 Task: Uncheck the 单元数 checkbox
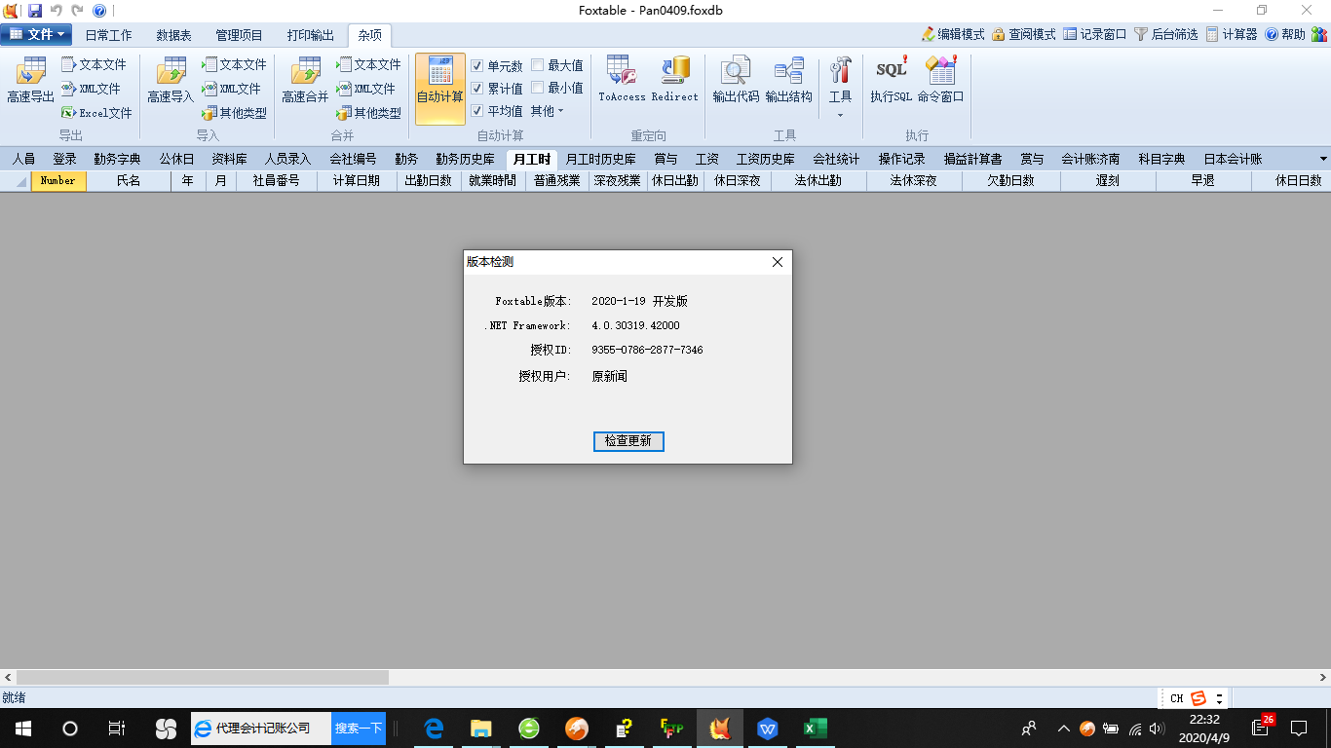477,66
